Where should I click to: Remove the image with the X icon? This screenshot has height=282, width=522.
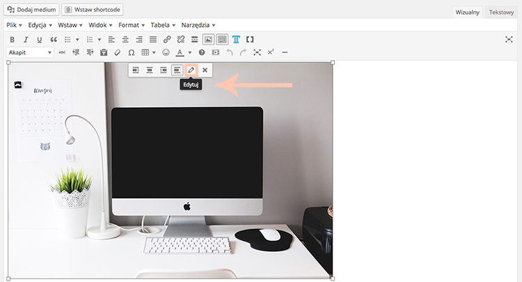tap(205, 70)
